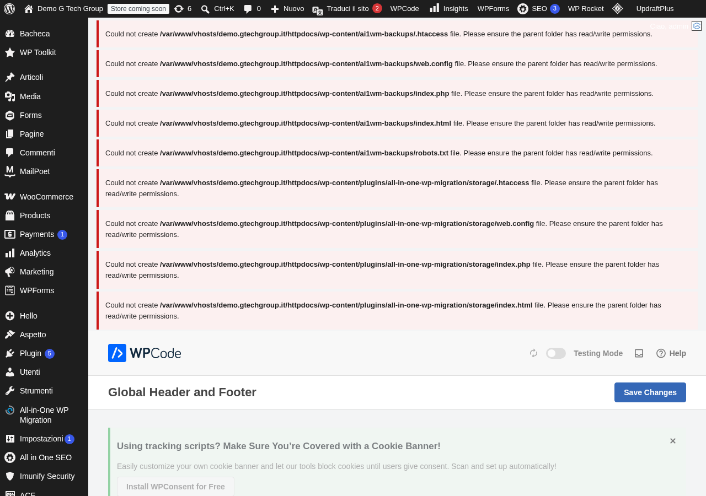The height and width of the screenshot is (496, 706).
Task: Click the Forms icon in sidebar
Action: (10, 115)
